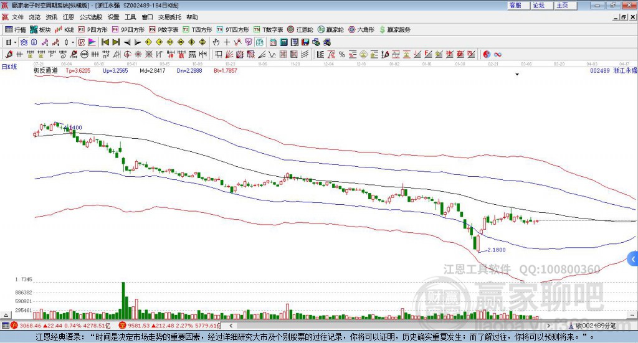
Task: Toggle the 权 adjusted-price button
Action: [x=81, y=42]
